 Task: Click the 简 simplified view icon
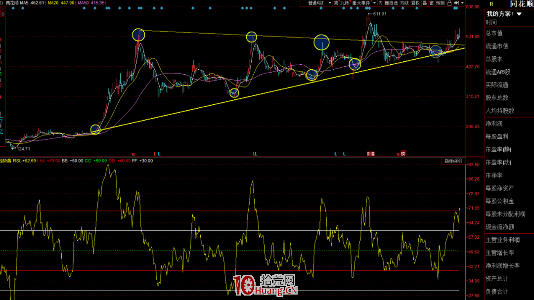coord(336,3)
